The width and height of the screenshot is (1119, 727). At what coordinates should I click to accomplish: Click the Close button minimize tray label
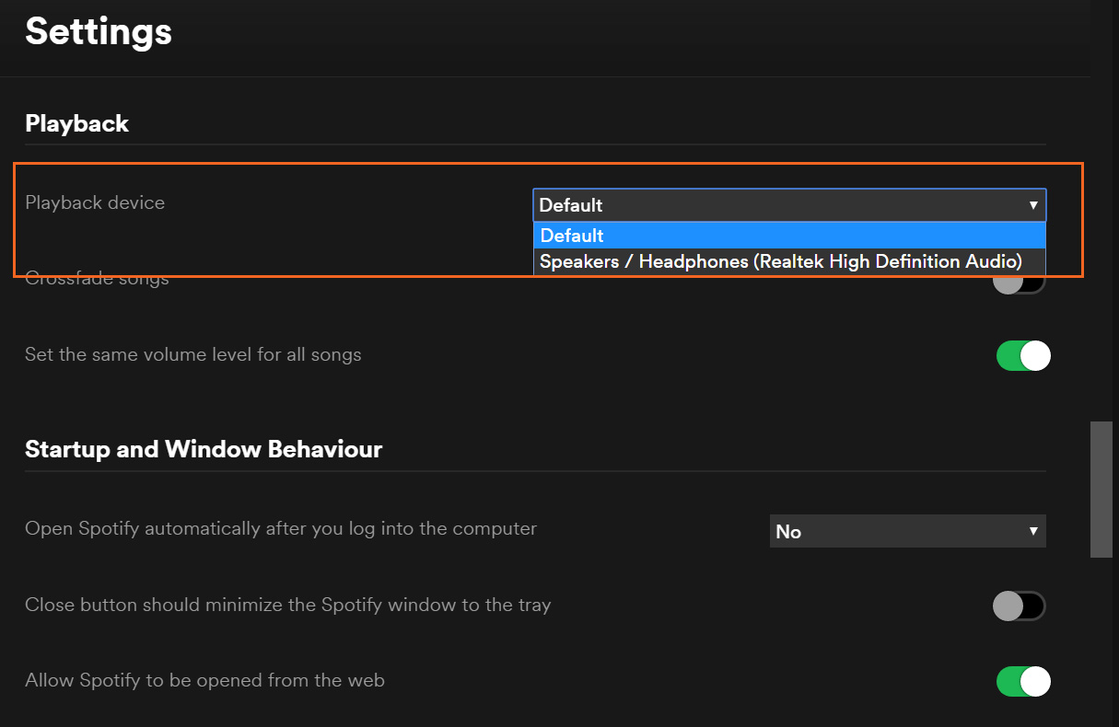click(287, 605)
